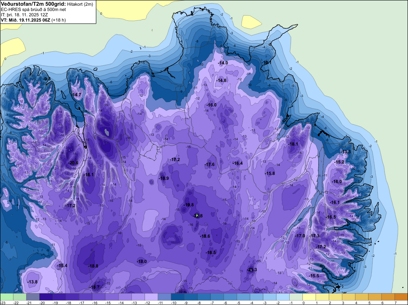Select the -13.3 temperature label

(x=346, y=152)
